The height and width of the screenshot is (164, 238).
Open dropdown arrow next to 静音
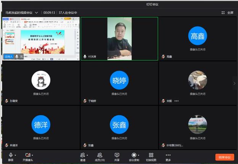(16, 155)
